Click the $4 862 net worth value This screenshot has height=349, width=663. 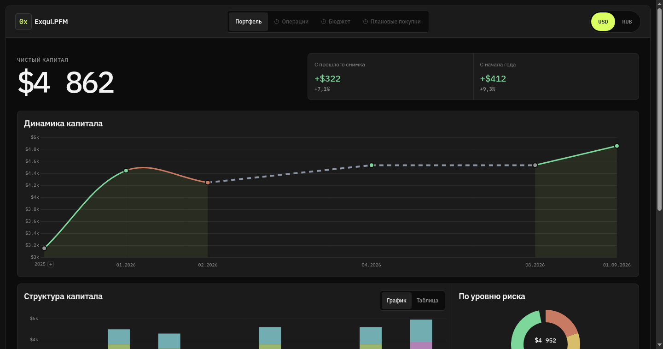(65, 83)
